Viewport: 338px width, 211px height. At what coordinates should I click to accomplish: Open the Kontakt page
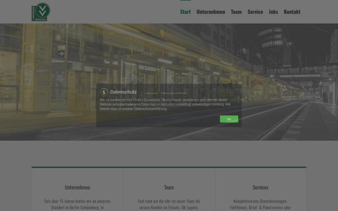click(292, 12)
